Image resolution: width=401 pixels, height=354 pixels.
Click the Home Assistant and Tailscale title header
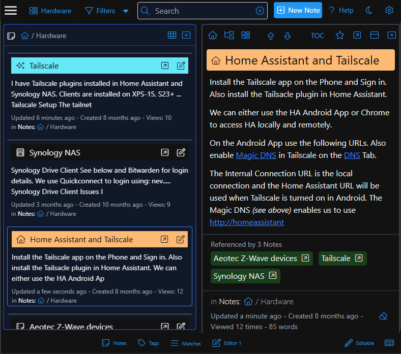tap(300, 60)
